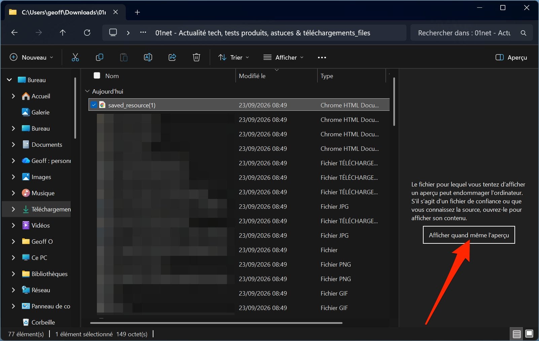The image size is (539, 341).
Task: Go forward with the right arrow
Action: click(x=39, y=33)
